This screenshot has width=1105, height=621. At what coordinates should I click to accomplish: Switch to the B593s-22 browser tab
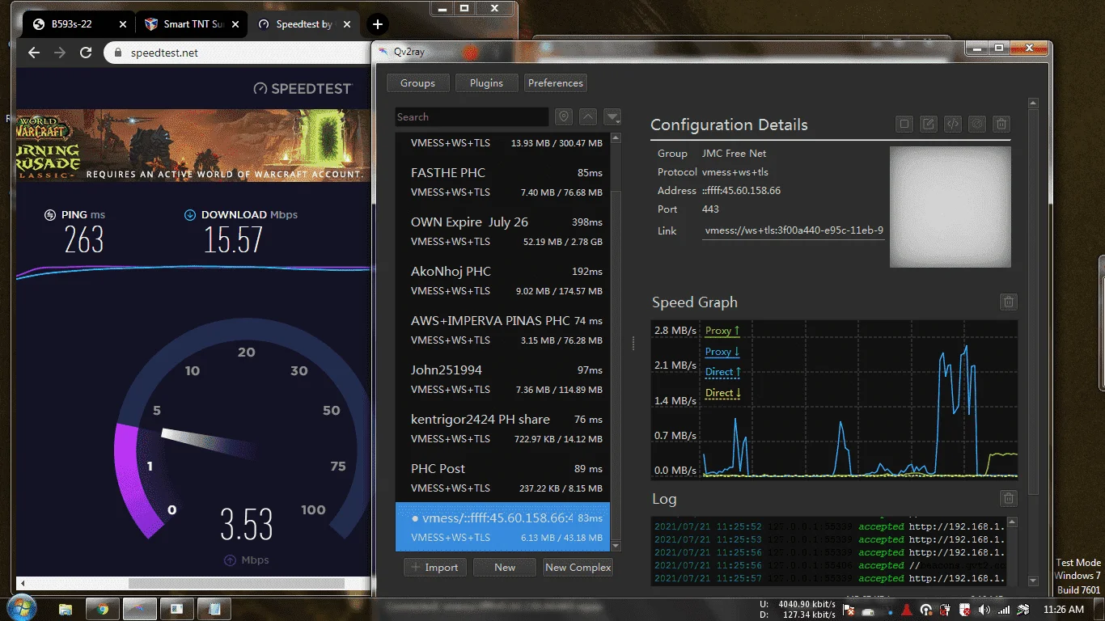coord(78,24)
